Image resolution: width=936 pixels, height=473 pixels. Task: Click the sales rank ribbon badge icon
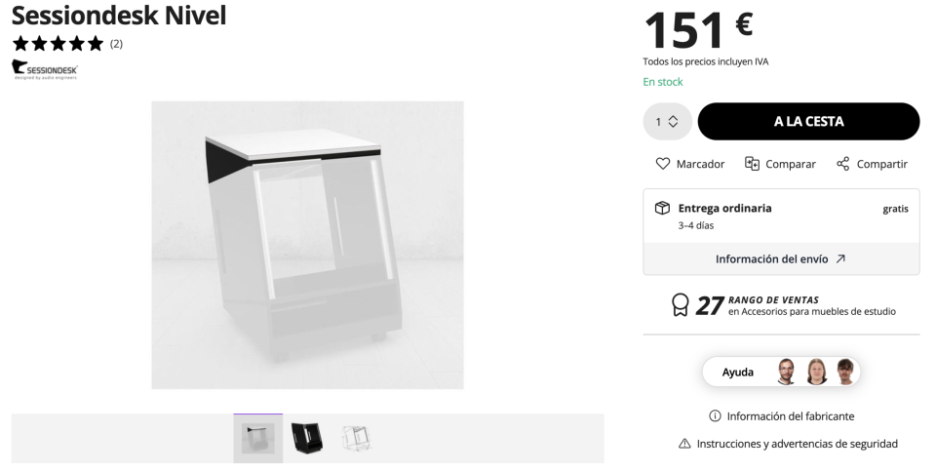pyautogui.click(x=681, y=306)
